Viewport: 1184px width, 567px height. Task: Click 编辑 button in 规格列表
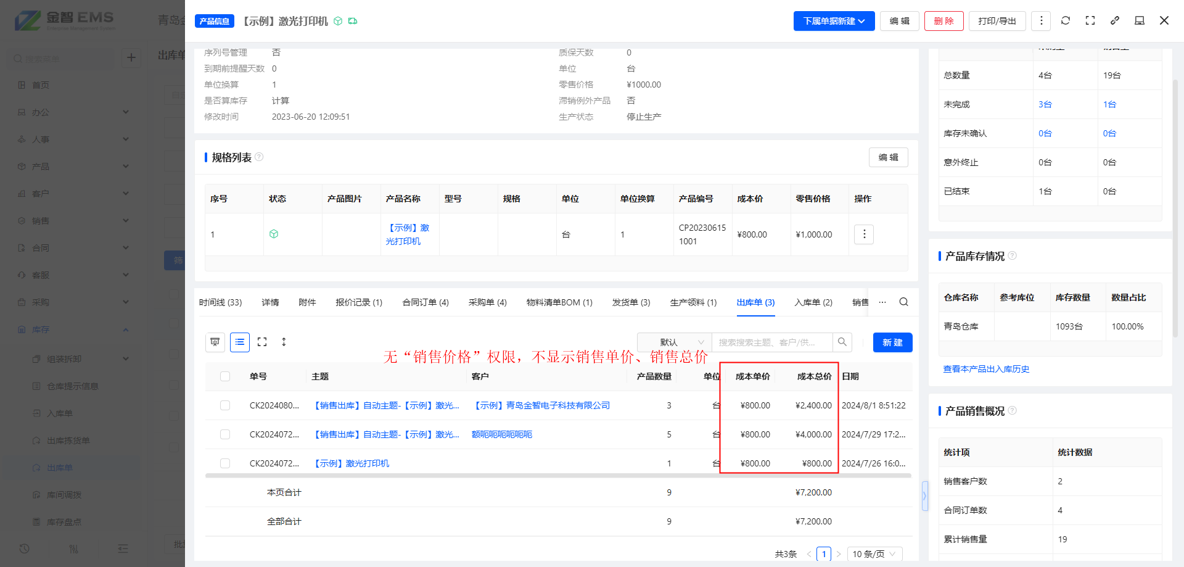click(x=888, y=157)
